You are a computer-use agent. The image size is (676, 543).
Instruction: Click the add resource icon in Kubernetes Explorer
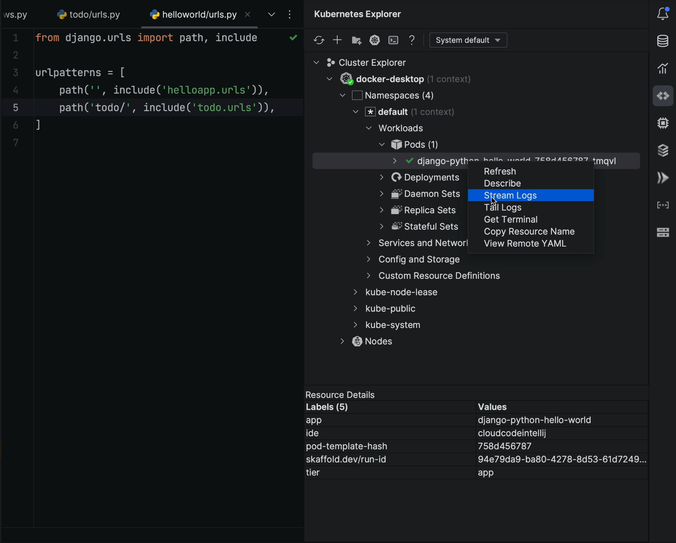[x=337, y=40]
